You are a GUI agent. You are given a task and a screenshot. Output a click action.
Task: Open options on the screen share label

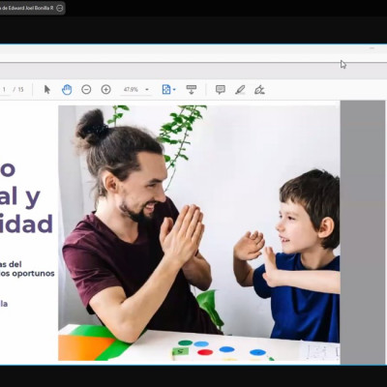(60, 8)
